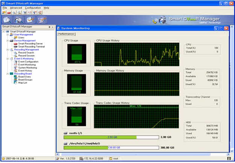Select Board Groups under Recording Board
Screen dimensions: 235x163
point(25,80)
